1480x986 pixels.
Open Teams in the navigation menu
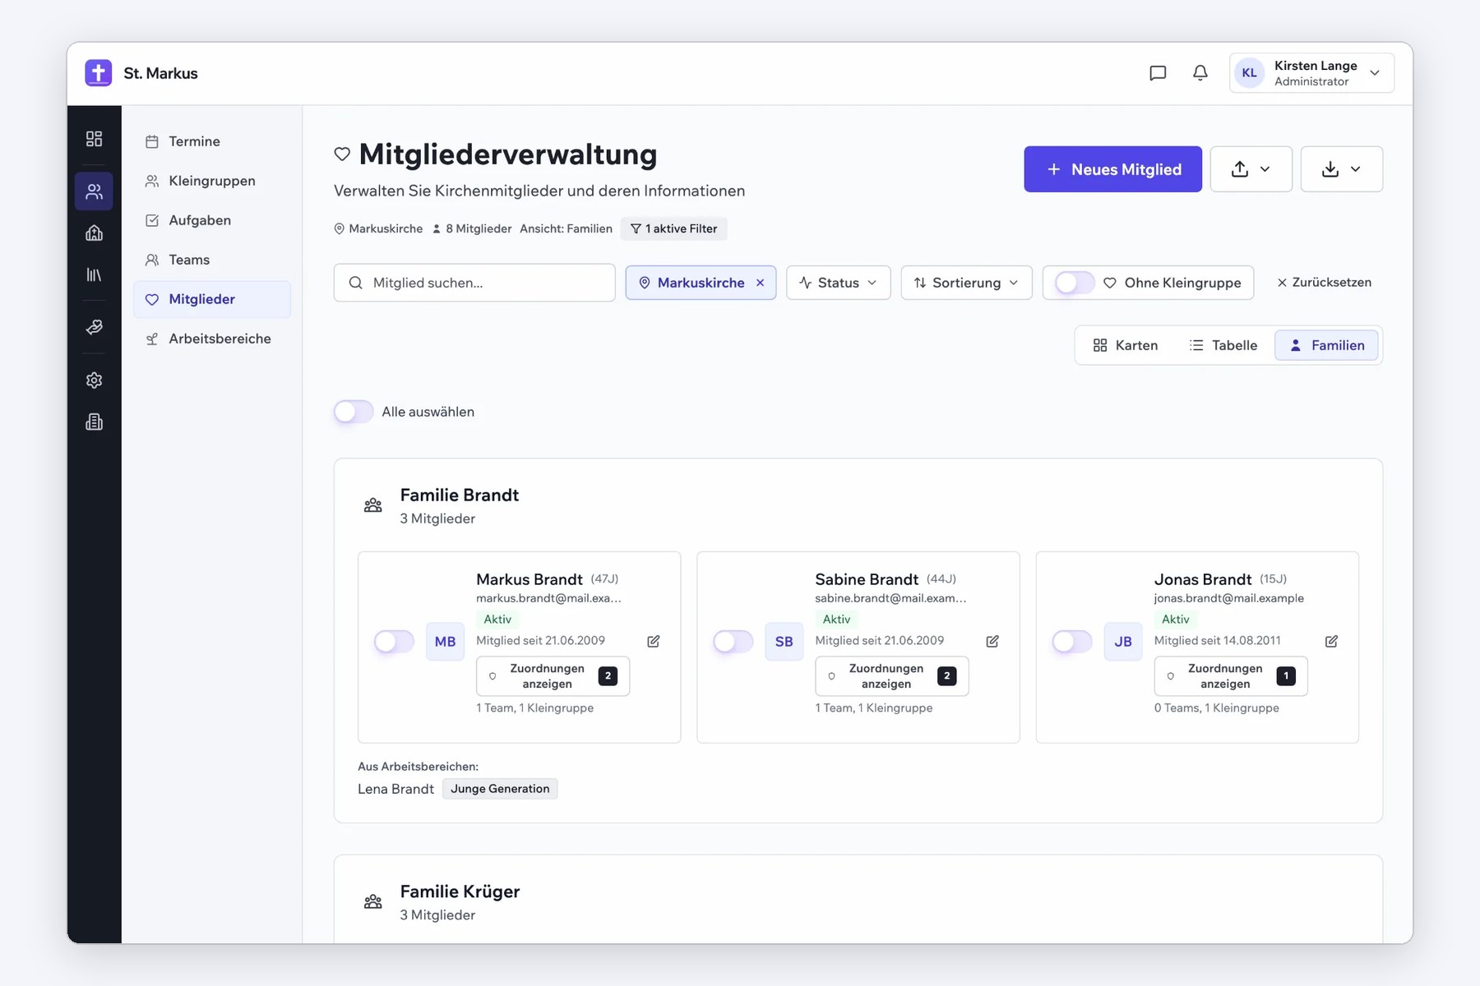coord(212,260)
